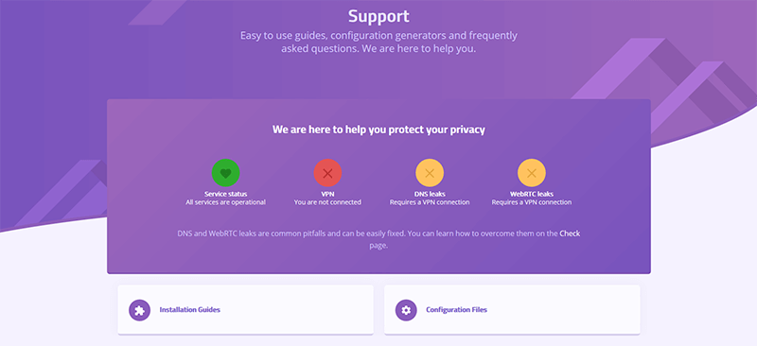
Task: Click the WebRTC leaks label
Action: tap(532, 195)
